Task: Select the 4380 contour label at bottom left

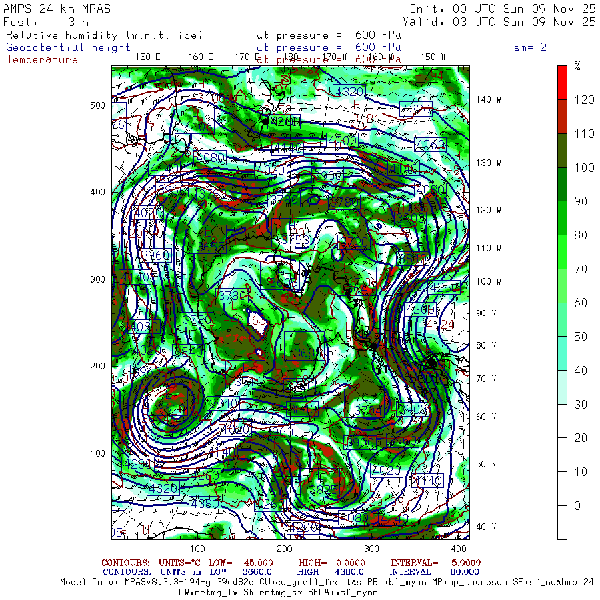Action: coord(205,503)
